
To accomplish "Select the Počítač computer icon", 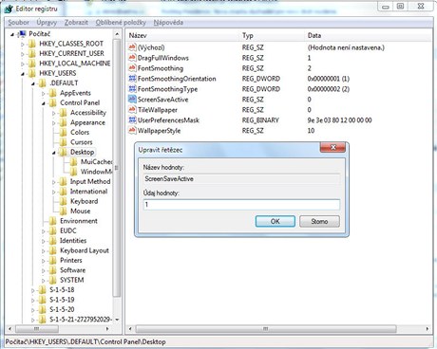I will [x=22, y=34].
